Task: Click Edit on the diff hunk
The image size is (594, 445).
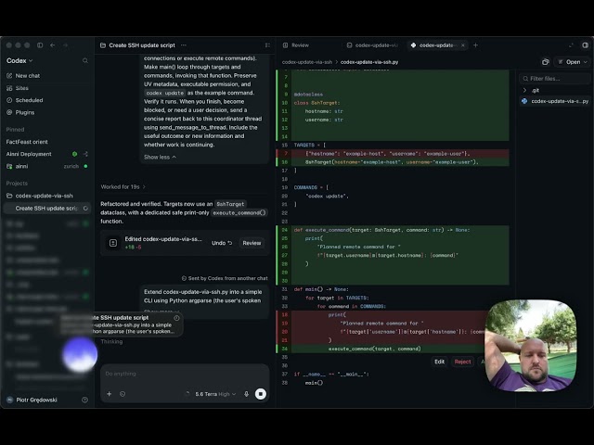Action: click(439, 362)
